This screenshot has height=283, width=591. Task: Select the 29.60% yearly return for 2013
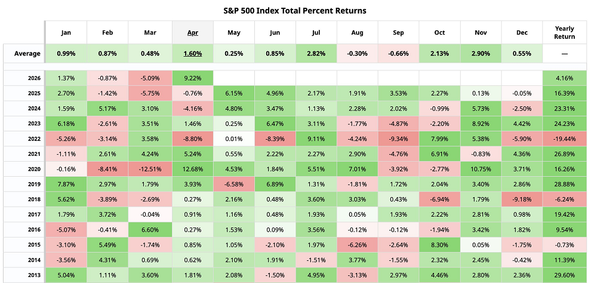[x=564, y=275]
